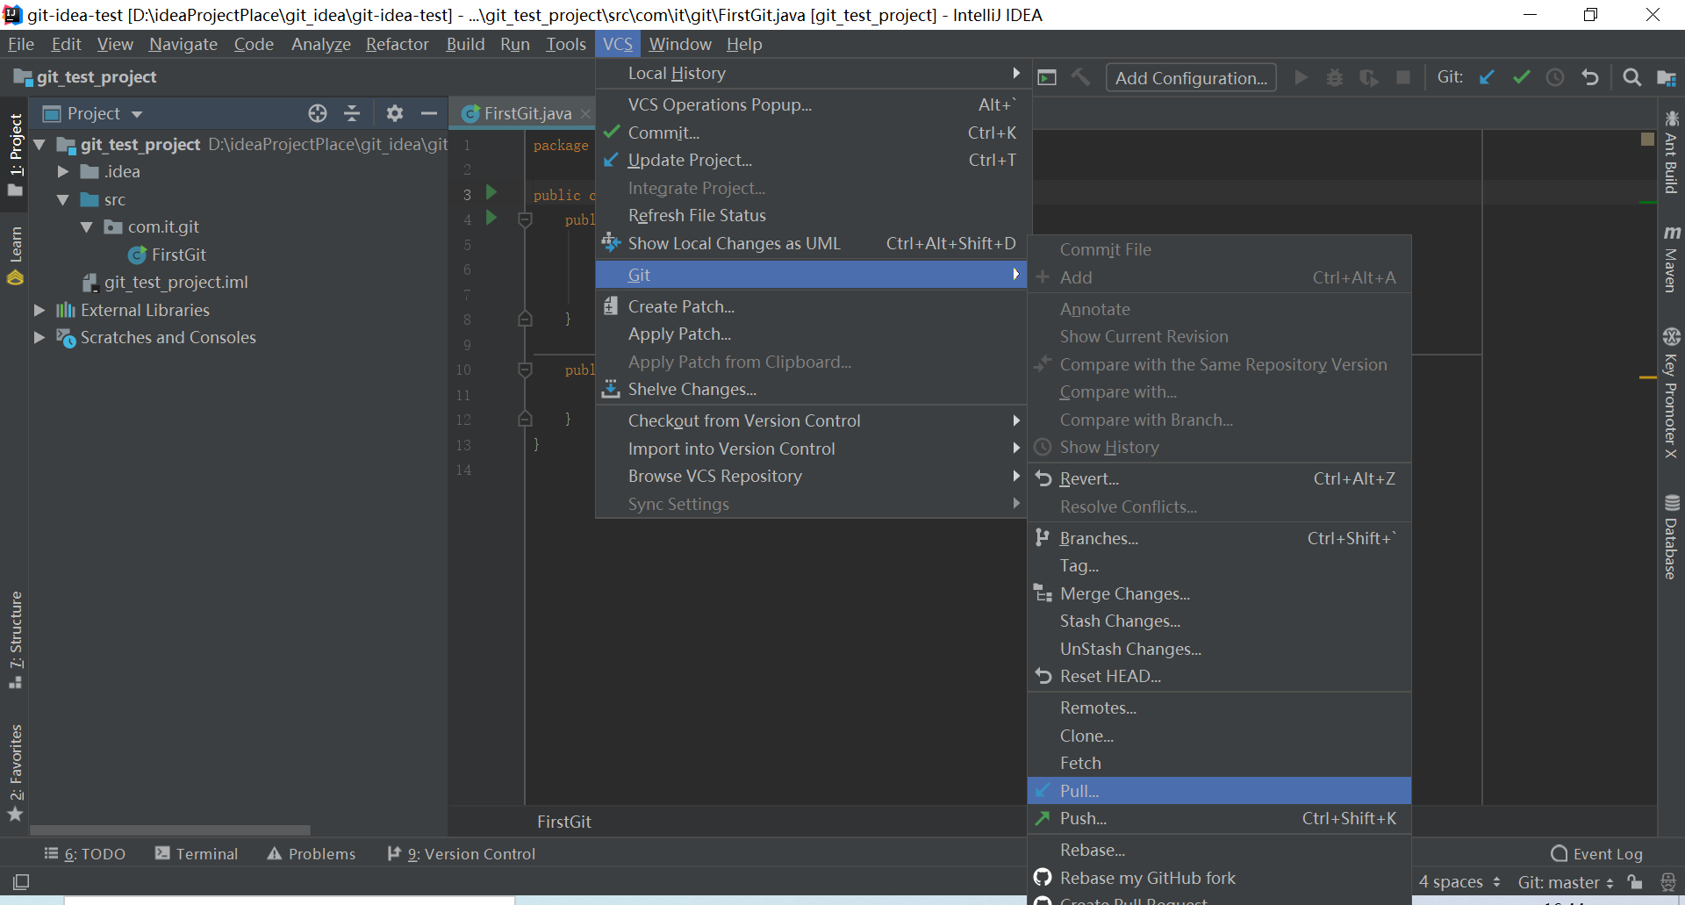Choose Stash Changes... in Git submenu
1685x905 pixels.
point(1219,621)
